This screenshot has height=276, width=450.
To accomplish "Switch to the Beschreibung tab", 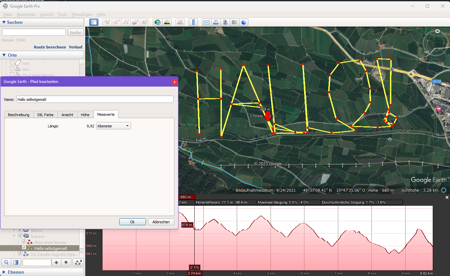I will tap(19, 114).
